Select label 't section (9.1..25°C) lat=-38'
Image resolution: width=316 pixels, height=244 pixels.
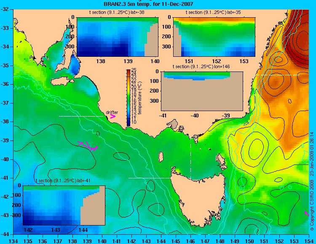pyautogui.click(x=117, y=12)
